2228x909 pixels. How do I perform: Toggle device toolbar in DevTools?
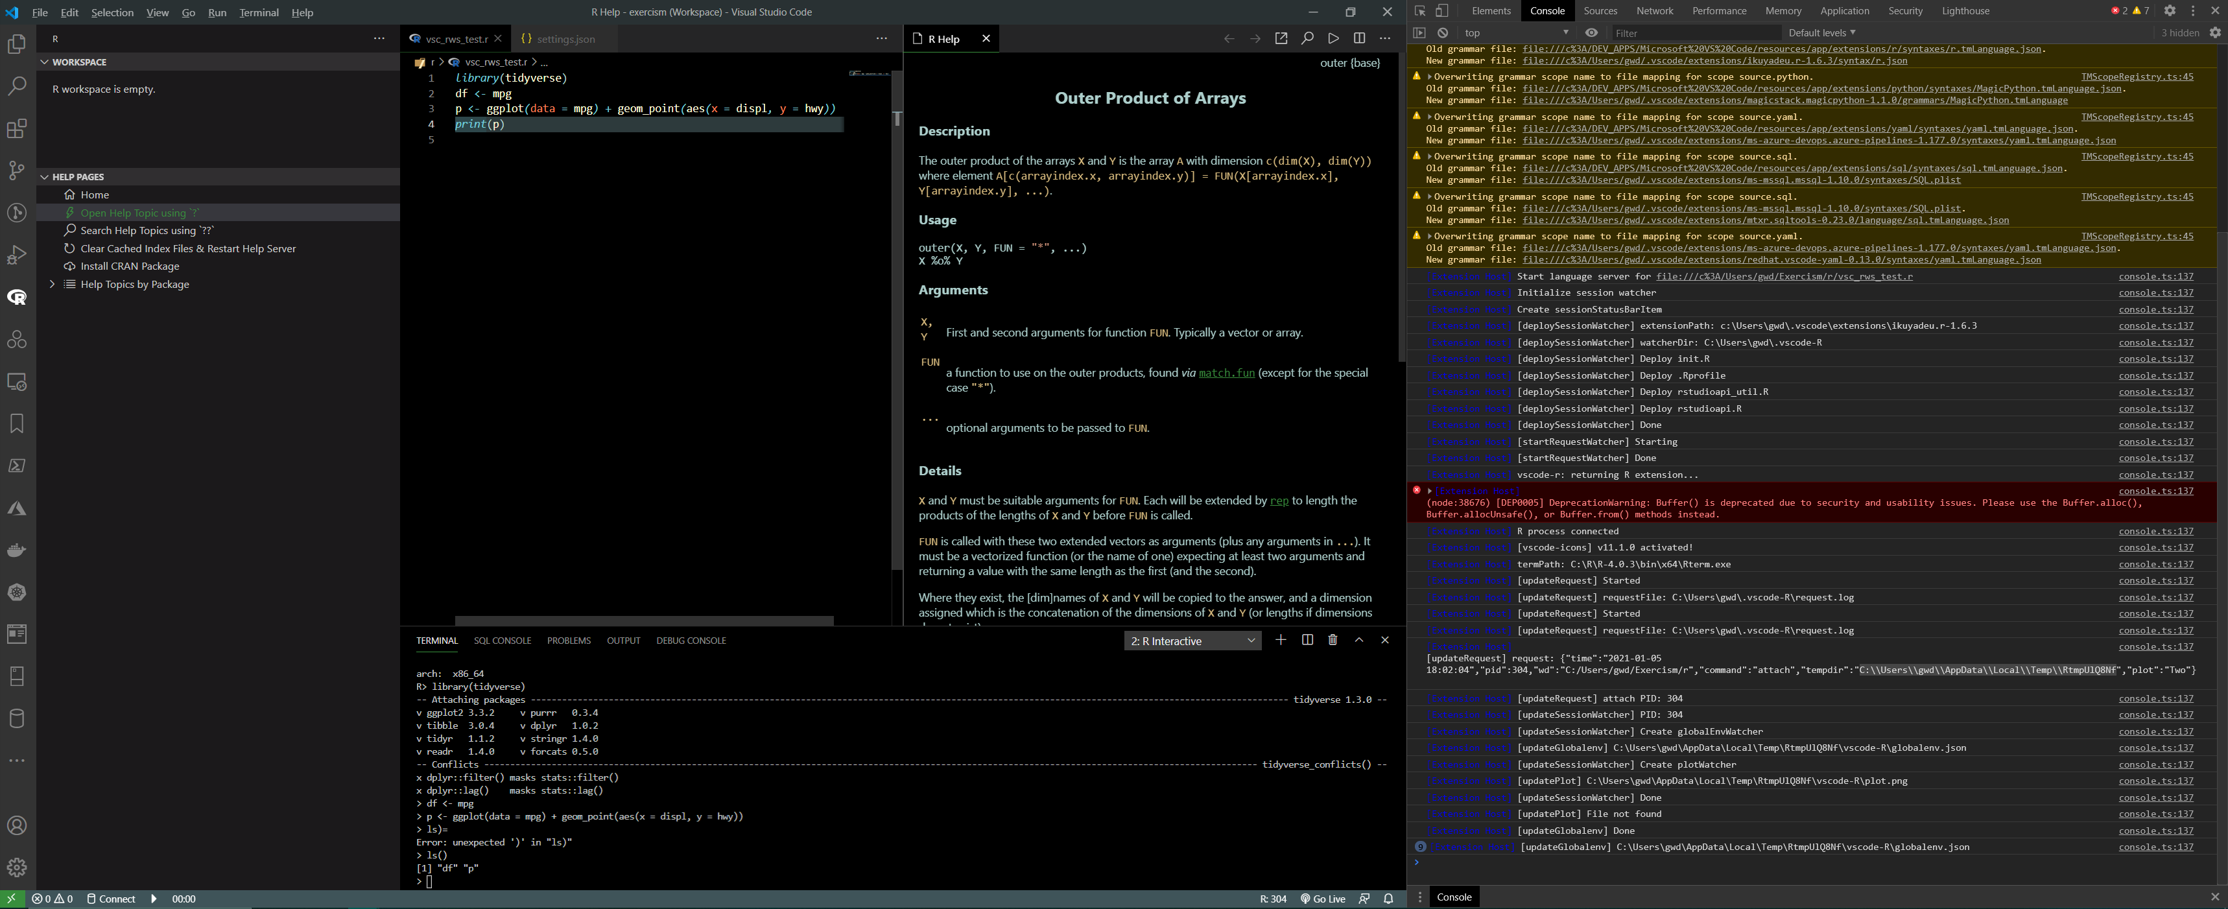pos(1442,11)
